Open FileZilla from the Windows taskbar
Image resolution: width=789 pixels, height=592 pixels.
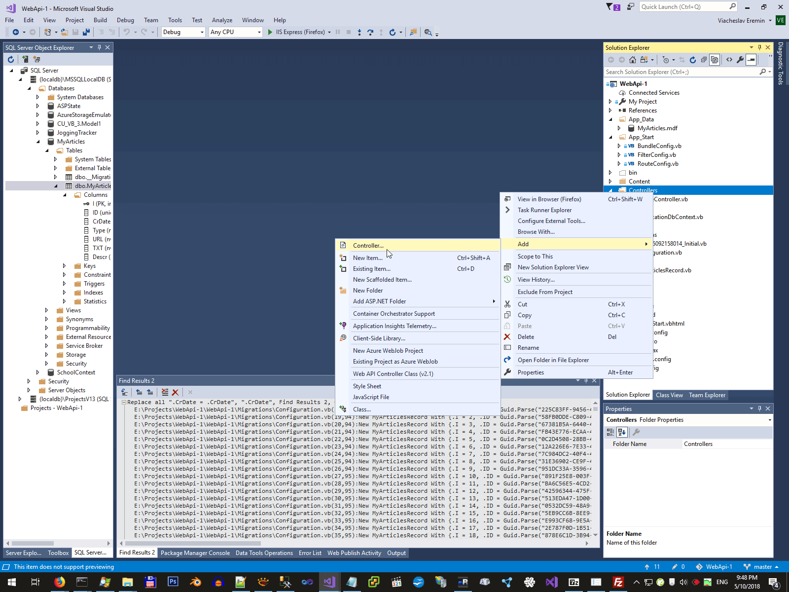[x=618, y=582]
